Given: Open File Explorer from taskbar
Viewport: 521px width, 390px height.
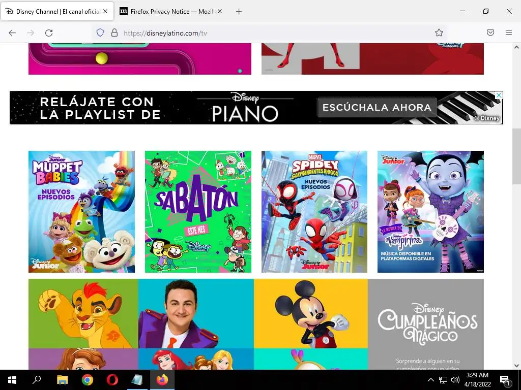Looking at the screenshot, I should pyautogui.click(x=62, y=380).
